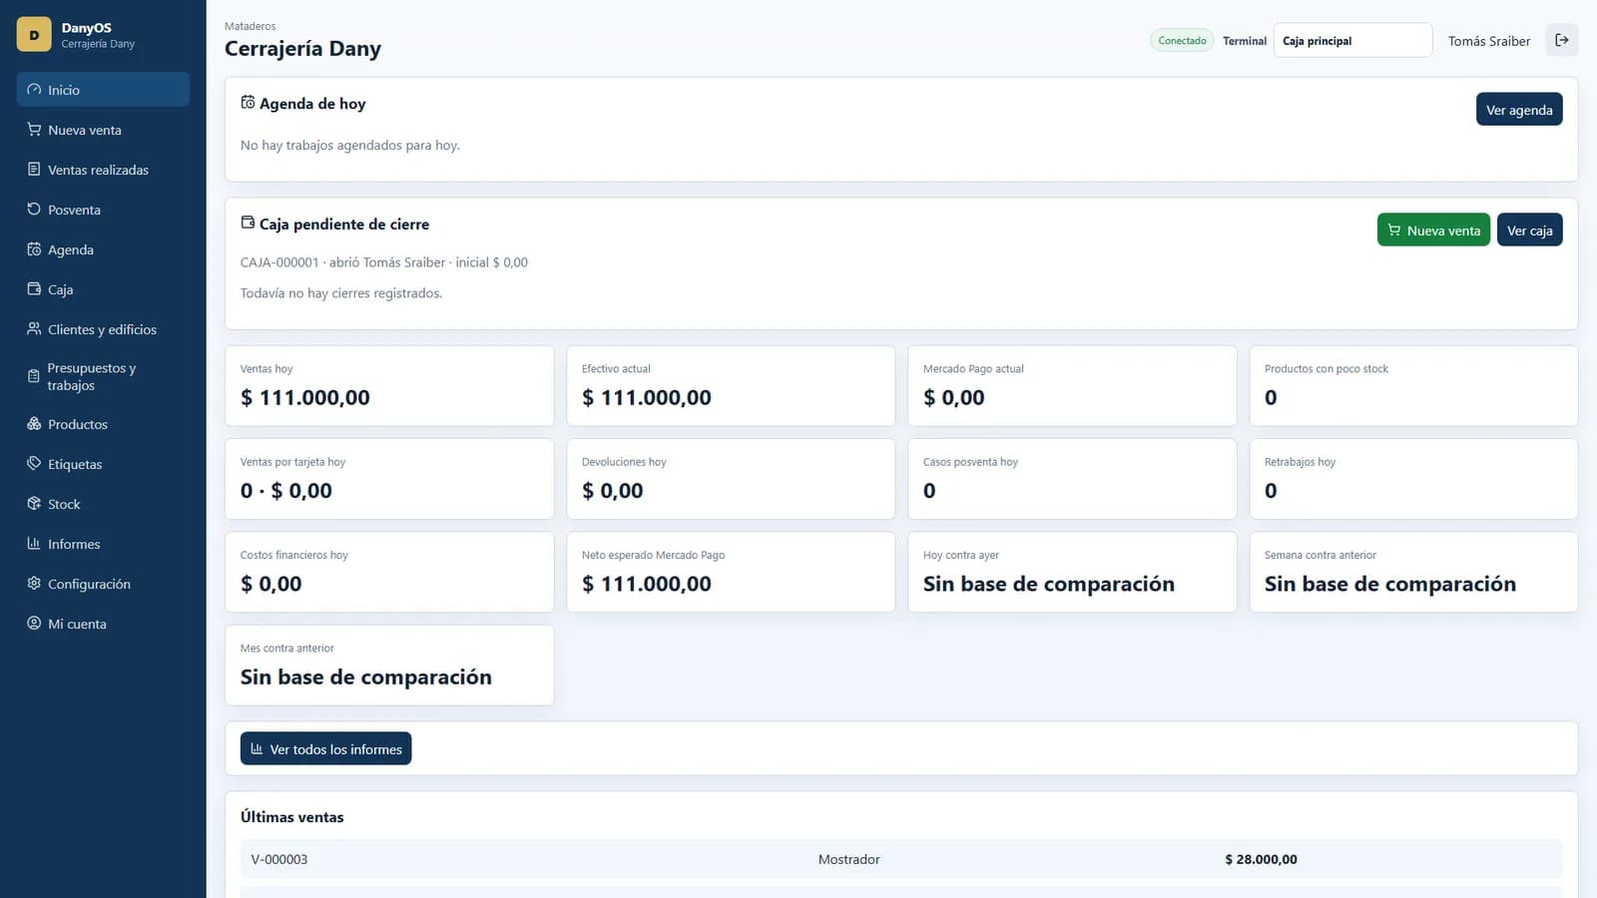Click the Efectivo actual card
The height and width of the screenshot is (898, 1597).
pyautogui.click(x=731, y=386)
